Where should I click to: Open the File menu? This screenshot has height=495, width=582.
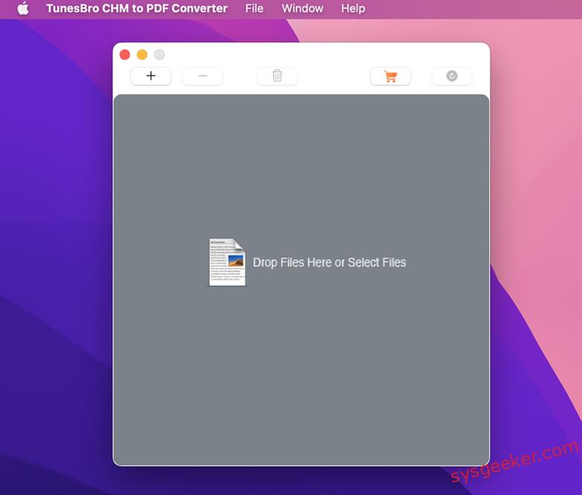point(254,8)
